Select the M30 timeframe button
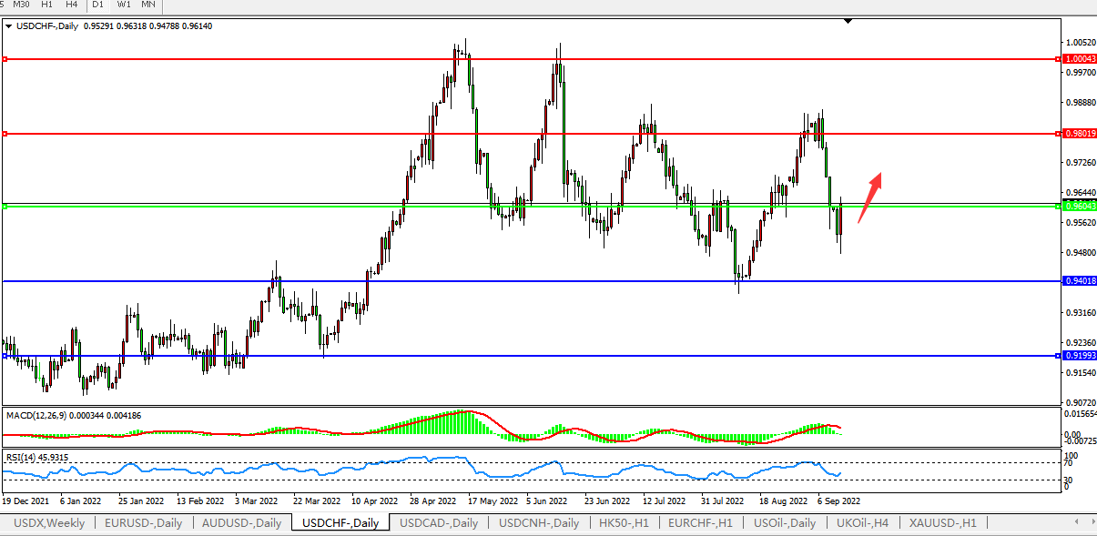The width and height of the screenshot is (1097, 536). 21,5
